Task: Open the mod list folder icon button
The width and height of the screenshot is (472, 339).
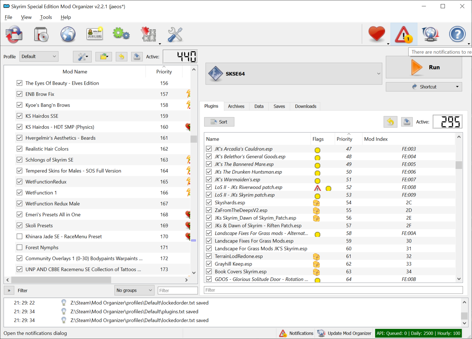Action: coord(104,57)
